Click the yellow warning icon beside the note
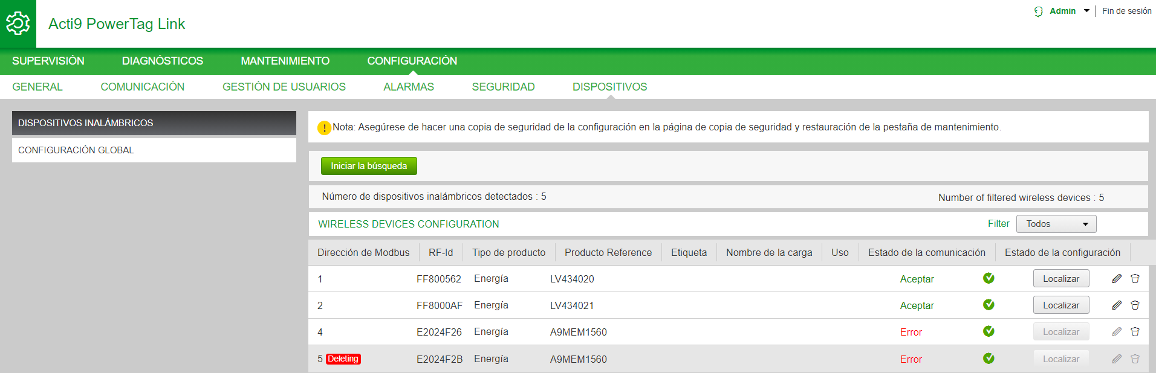Screen dimensions: 1156x373 pos(324,128)
